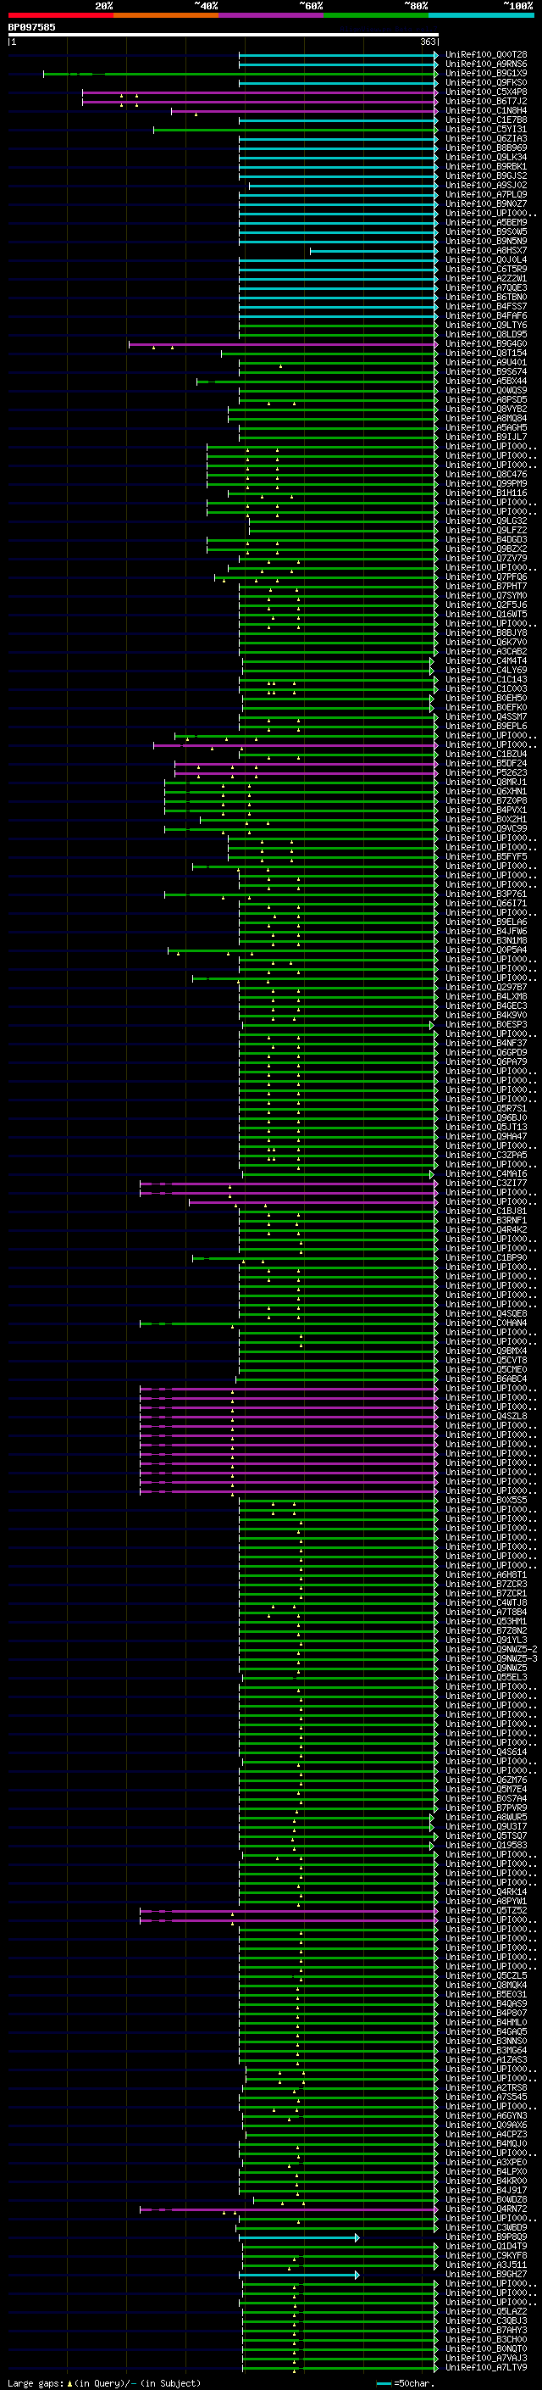Select hit label UniRef100_Q9VC99
Viewport: 542px width, 2390px height.
tap(486, 828)
